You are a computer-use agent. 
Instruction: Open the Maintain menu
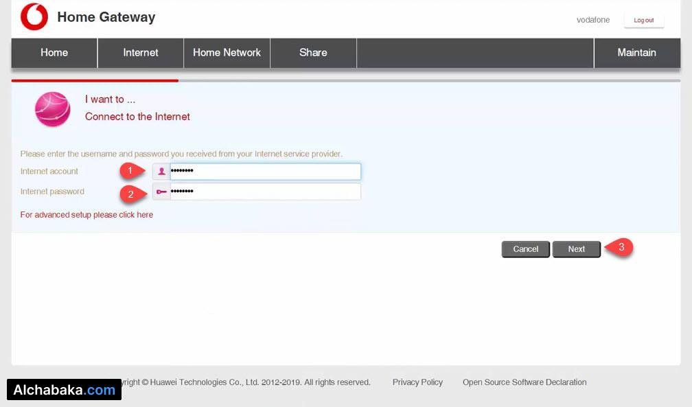click(636, 52)
